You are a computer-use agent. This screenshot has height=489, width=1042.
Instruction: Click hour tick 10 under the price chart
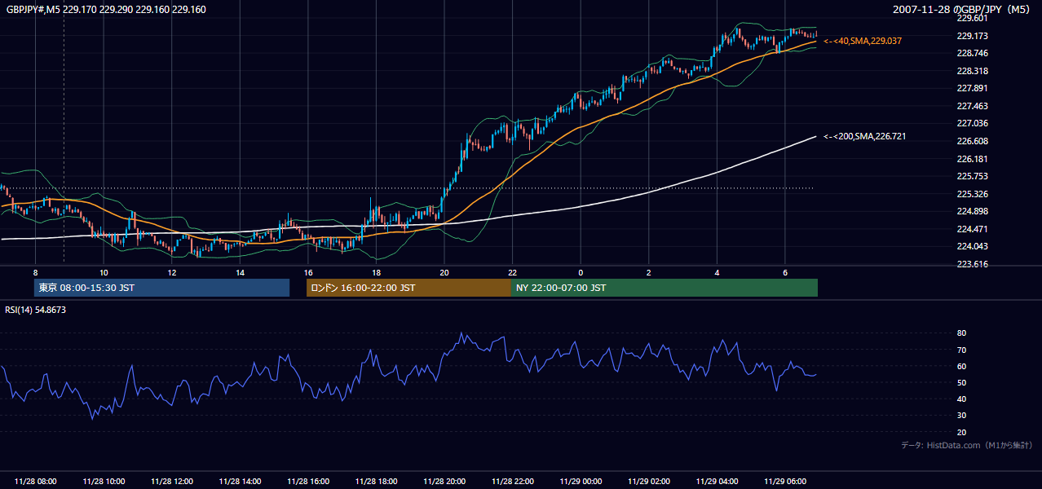[104, 272]
